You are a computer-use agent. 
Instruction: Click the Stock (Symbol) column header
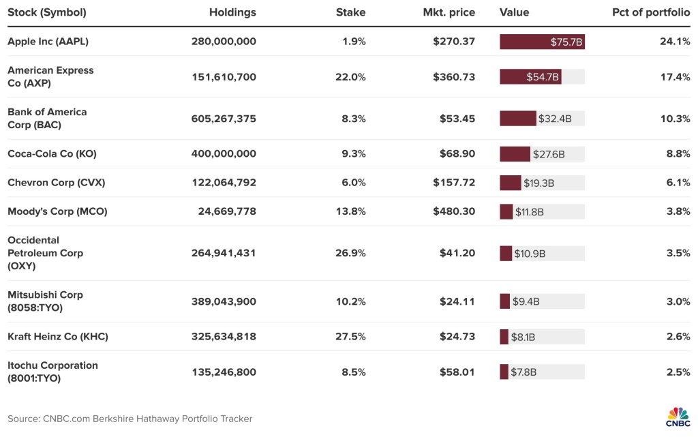coord(47,12)
